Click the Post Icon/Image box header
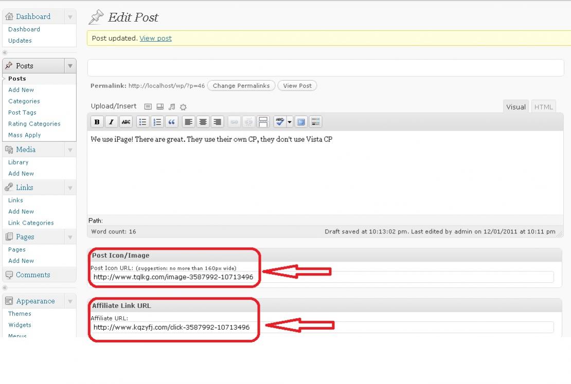571x384 pixels. point(325,255)
